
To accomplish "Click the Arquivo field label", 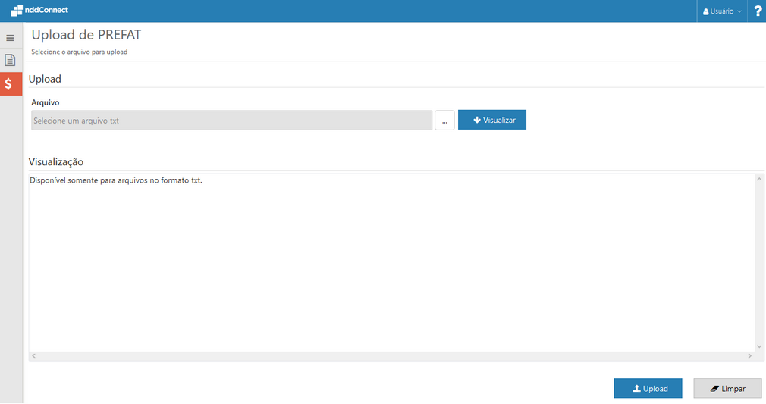I will click(46, 102).
